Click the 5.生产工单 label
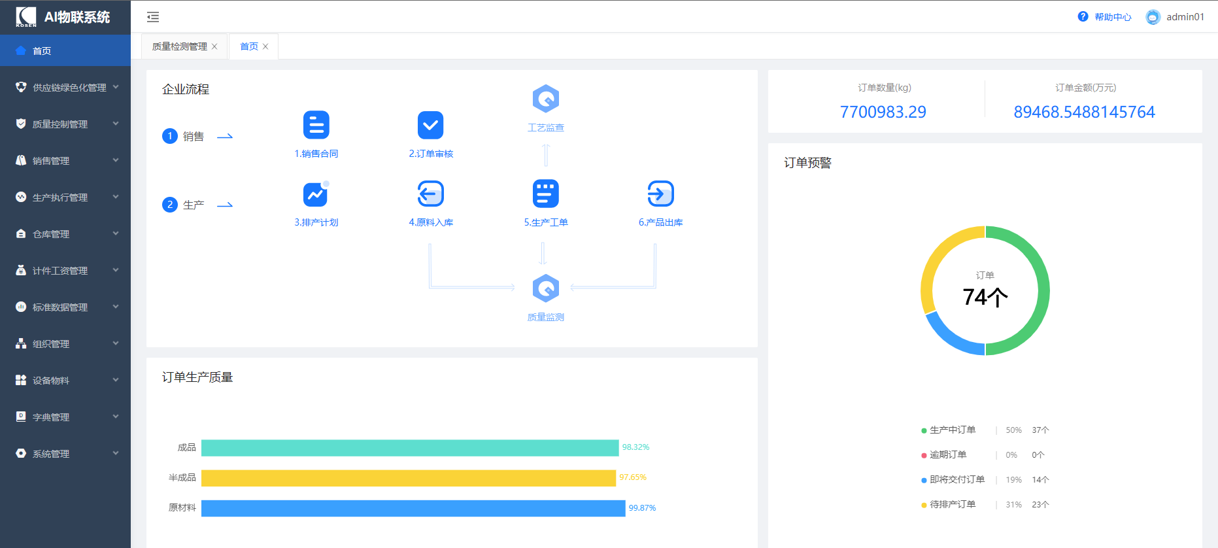Viewport: 1218px width, 548px height. click(546, 222)
